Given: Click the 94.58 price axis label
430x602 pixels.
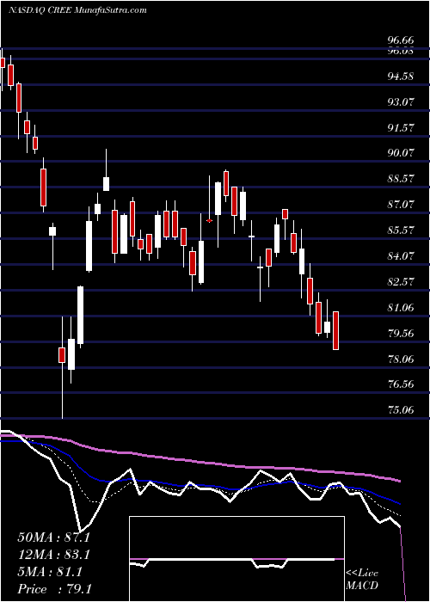Looking at the screenshot, I should (400, 76).
